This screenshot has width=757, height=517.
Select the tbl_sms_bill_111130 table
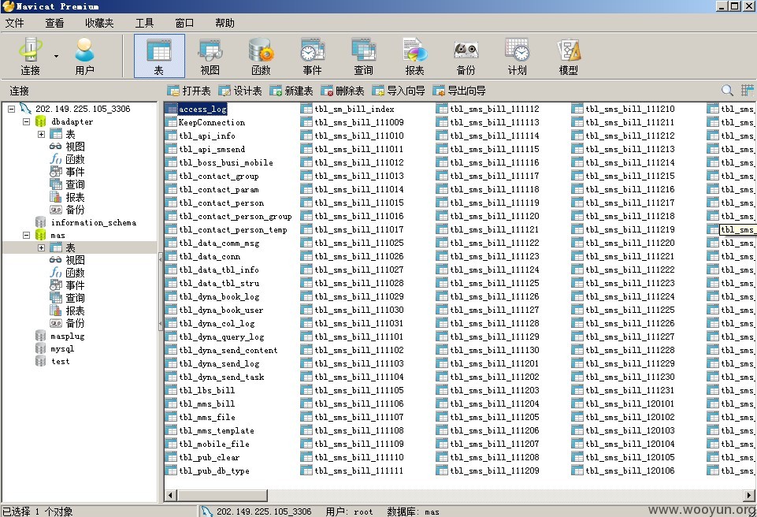pyautogui.click(x=495, y=350)
